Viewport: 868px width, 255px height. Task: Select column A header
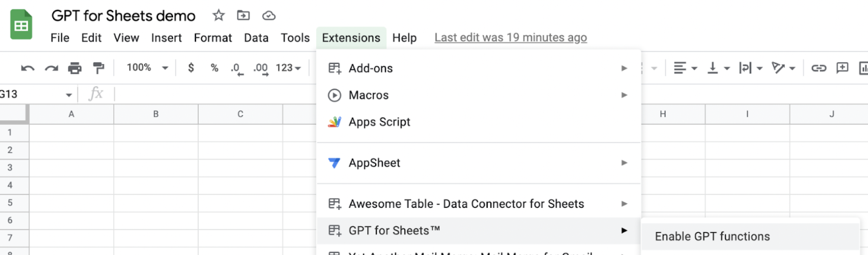coord(71,114)
